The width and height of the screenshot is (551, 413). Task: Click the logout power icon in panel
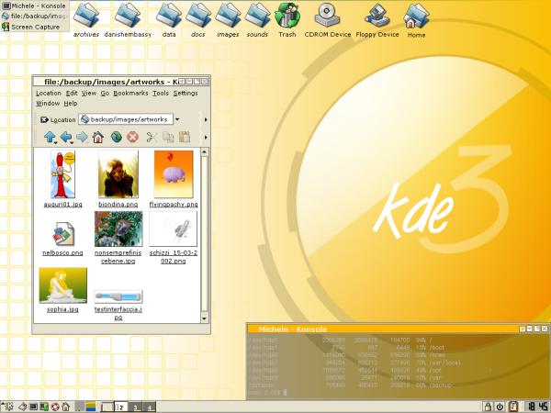[x=500, y=407]
